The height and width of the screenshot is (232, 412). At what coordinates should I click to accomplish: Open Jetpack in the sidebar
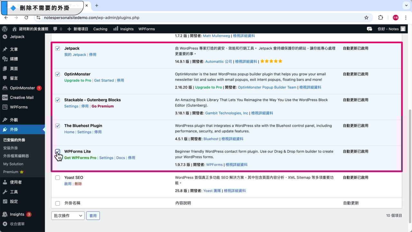(17, 37)
